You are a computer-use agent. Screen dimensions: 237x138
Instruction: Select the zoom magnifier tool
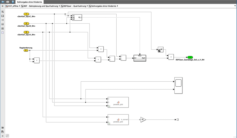point(3,12)
